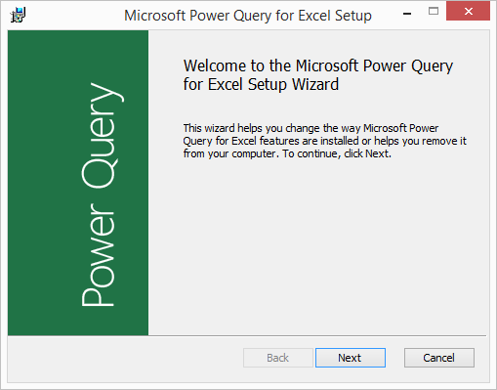
Task: Close the Setup window with red X
Action: point(468,12)
